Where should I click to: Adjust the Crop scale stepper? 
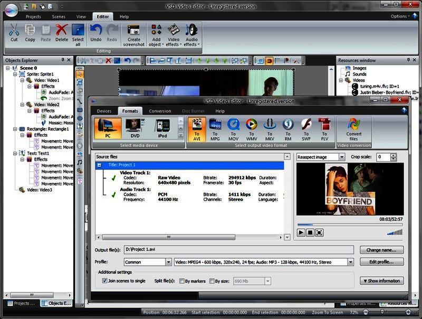coord(394,156)
